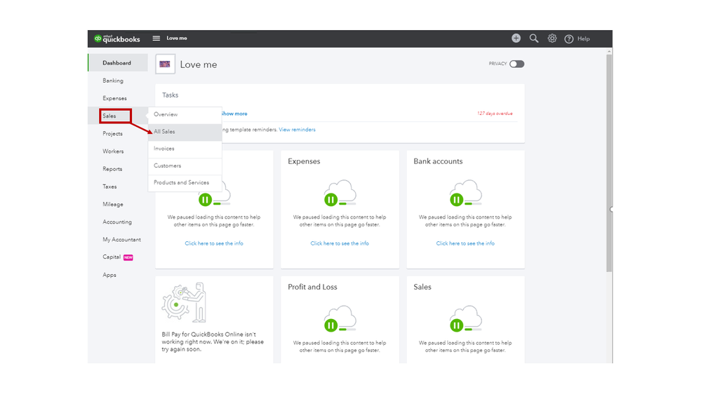The height and width of the screenshot is (394, 701).
Task: Toggle the hamburger navigation menu icon
Action: [x=156, y=39]
